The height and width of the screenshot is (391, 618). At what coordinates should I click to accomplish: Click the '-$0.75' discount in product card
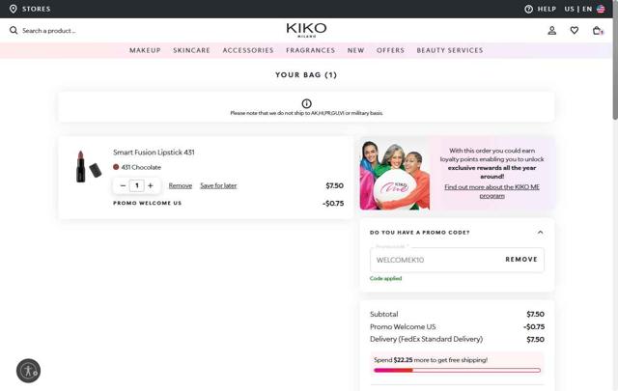(x=333, y=204)
